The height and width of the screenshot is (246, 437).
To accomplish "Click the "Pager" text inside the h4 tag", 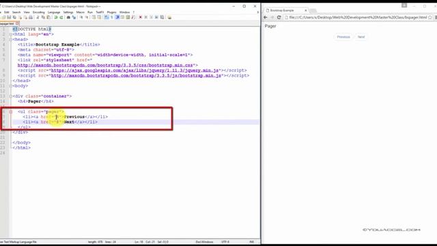I will coord(34,101).
